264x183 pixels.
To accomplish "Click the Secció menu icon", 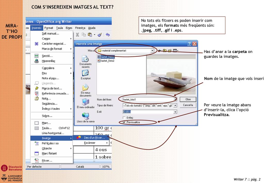I will 37,56.
